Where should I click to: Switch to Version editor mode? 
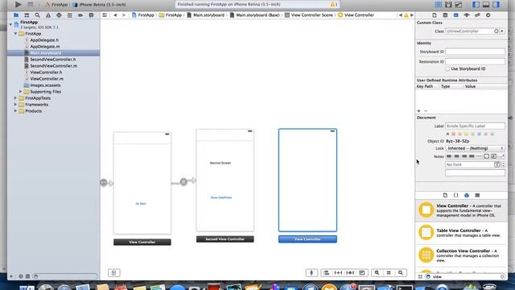pyautogui.click(x=459, y=5)
